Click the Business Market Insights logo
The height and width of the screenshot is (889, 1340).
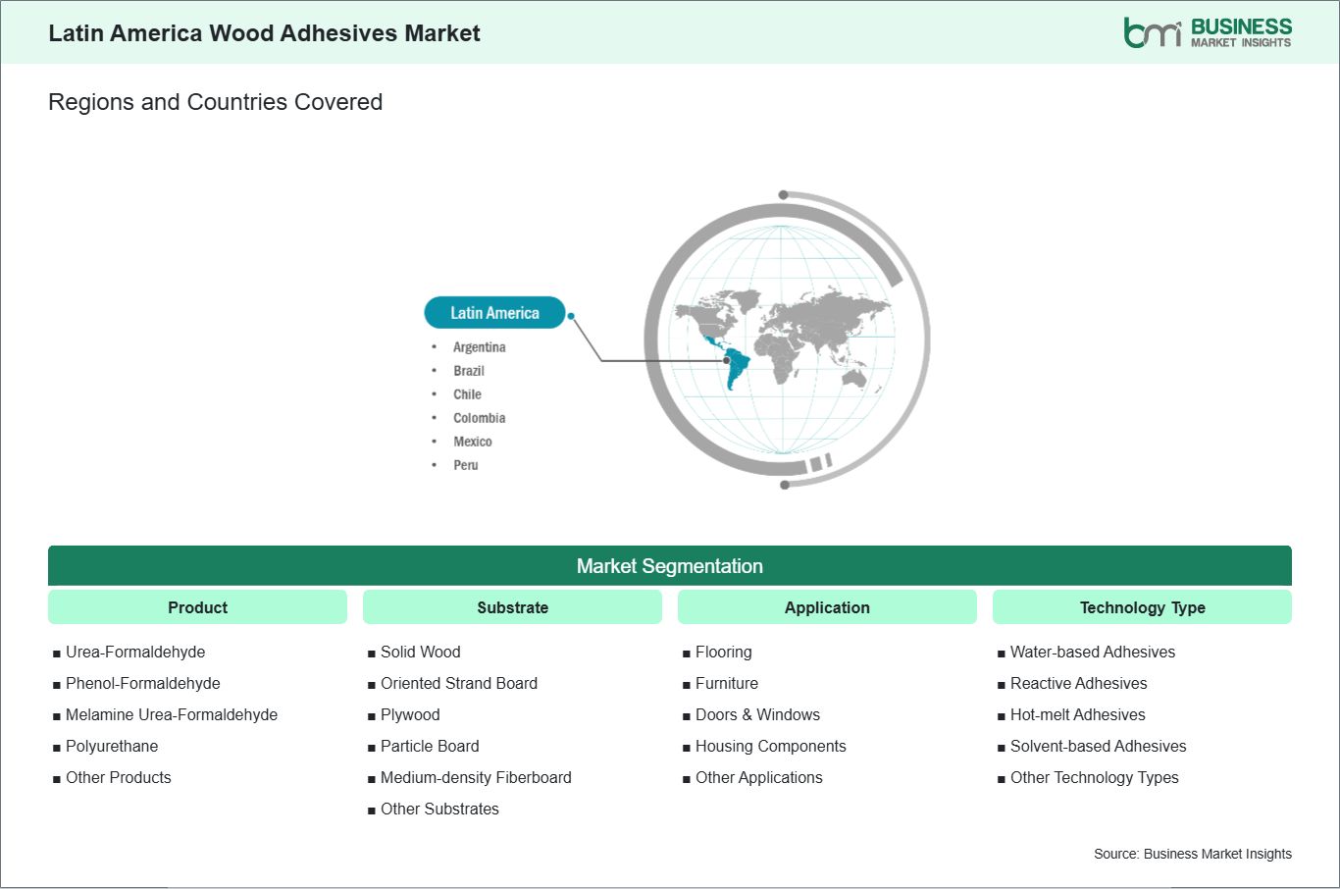tap(1208, 32)
